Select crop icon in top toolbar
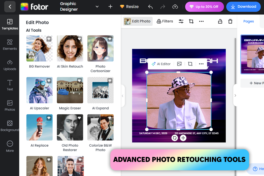 click(x=191, y=21)
